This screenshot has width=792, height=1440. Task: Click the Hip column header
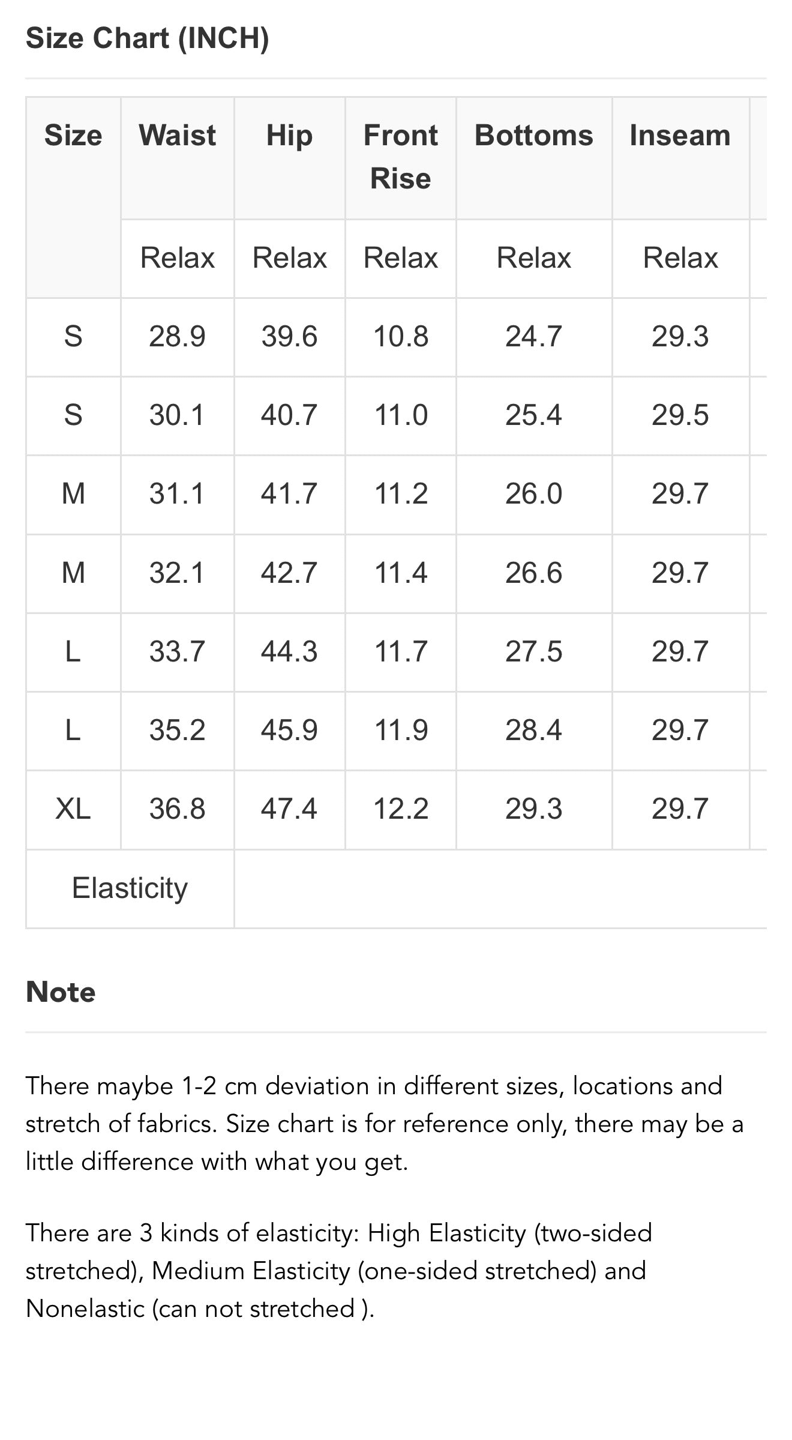pyautogui.click(x=289, y=135)
